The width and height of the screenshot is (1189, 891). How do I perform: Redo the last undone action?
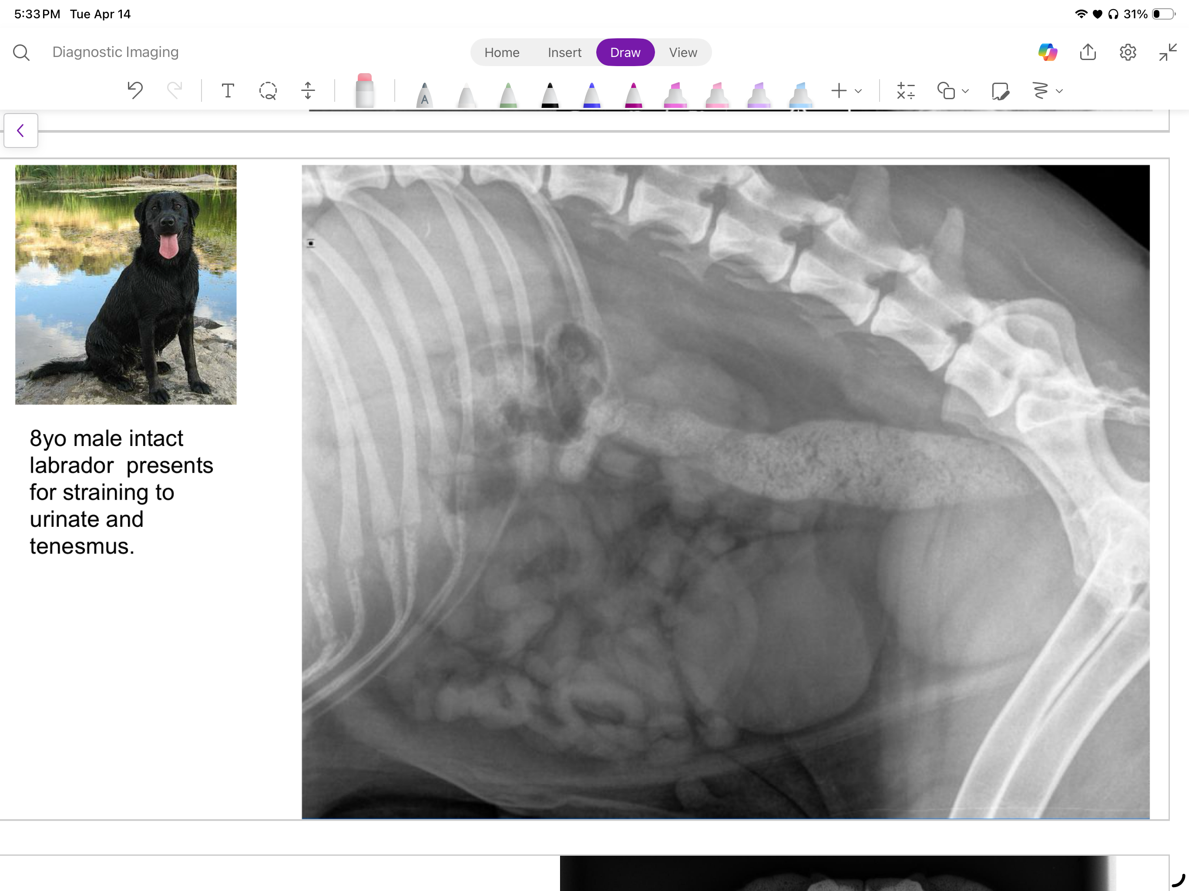(175, 90)
